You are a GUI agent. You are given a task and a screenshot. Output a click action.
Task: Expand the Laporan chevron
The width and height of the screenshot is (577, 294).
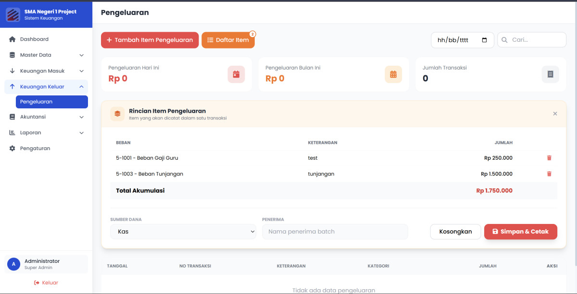(x=81, y=133)
